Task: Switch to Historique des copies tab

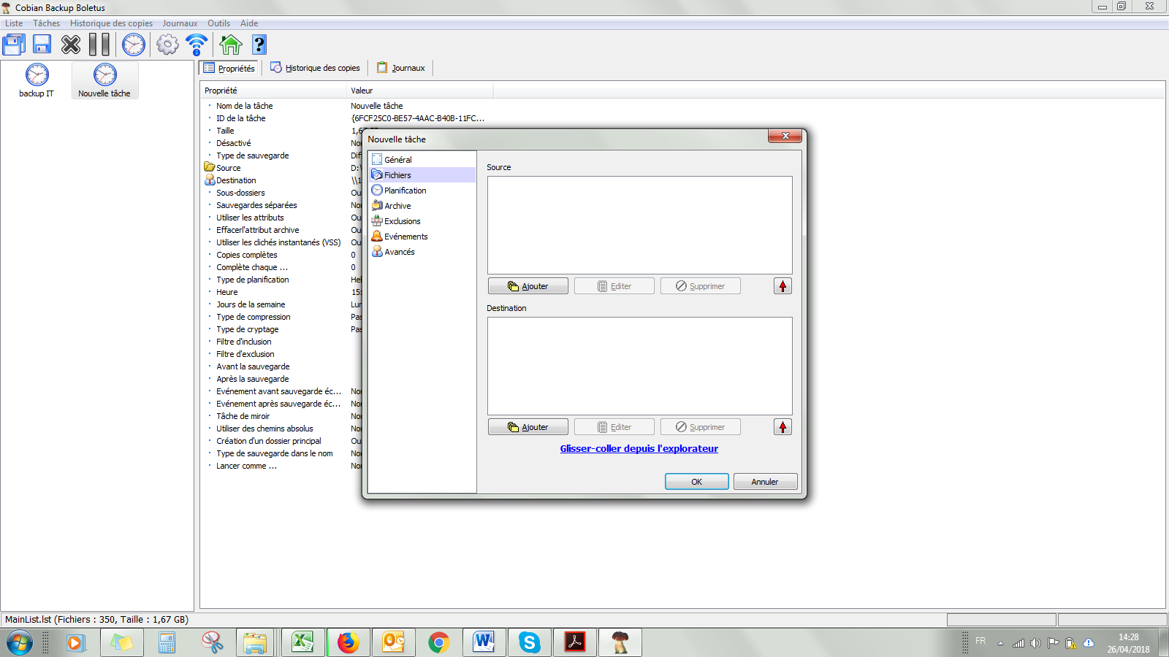Action: click(316, 68)
